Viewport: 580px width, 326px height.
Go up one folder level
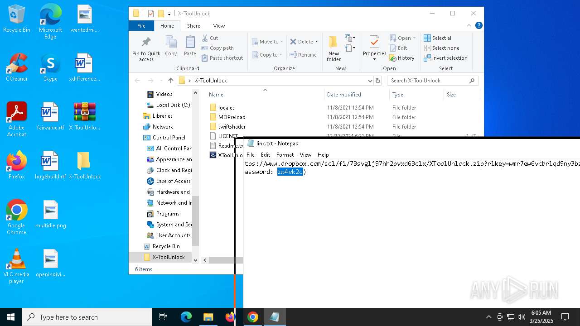coord(170,81)
